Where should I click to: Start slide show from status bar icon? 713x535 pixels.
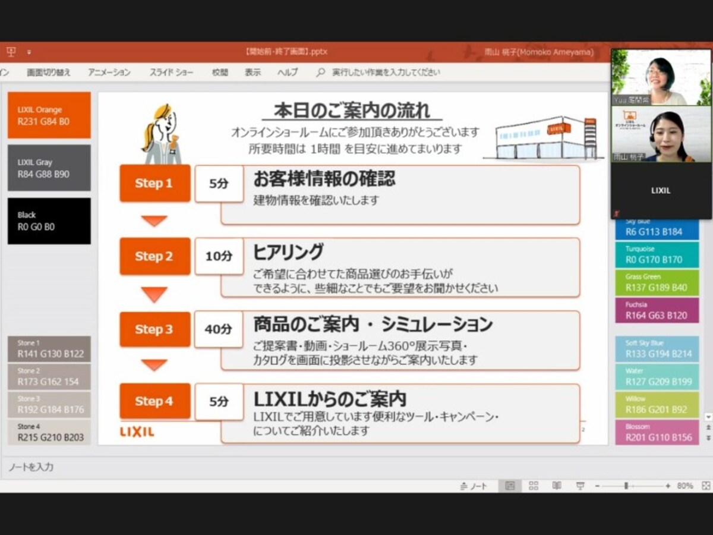tap(581, 486)
